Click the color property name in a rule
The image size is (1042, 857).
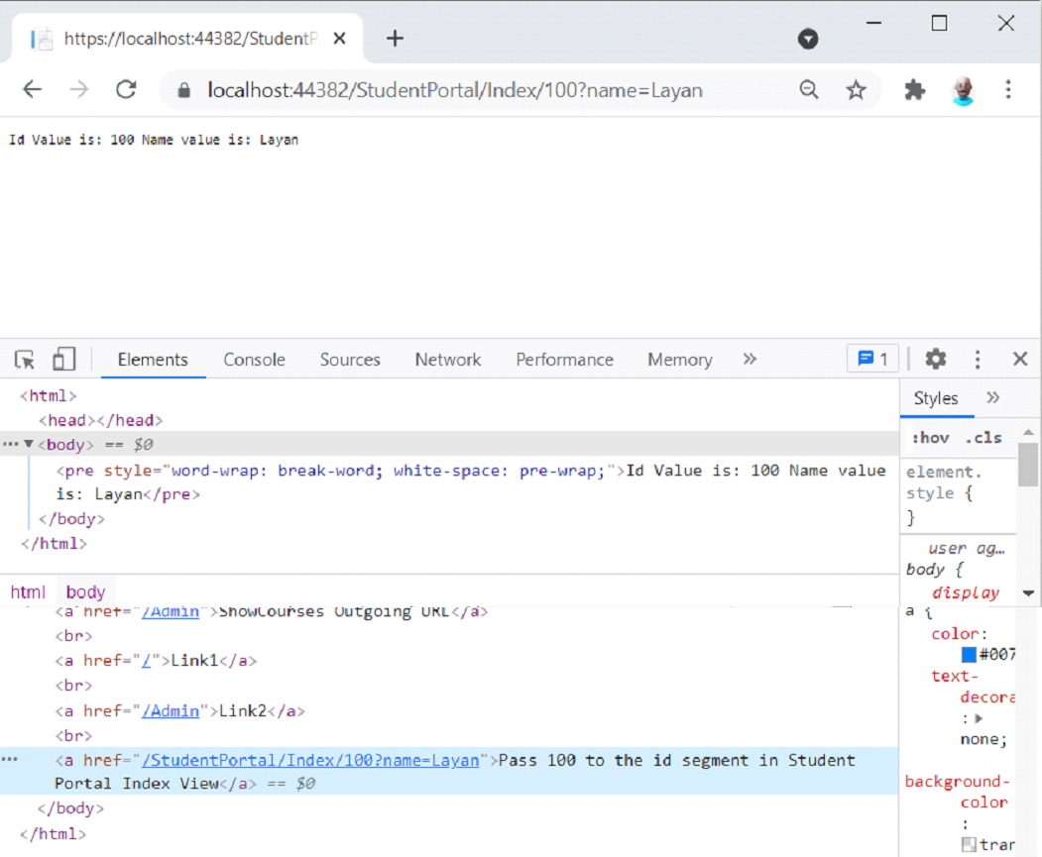[955, 634]
